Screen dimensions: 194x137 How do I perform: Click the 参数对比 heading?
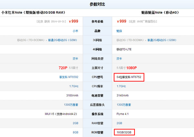tap(97, 4)
